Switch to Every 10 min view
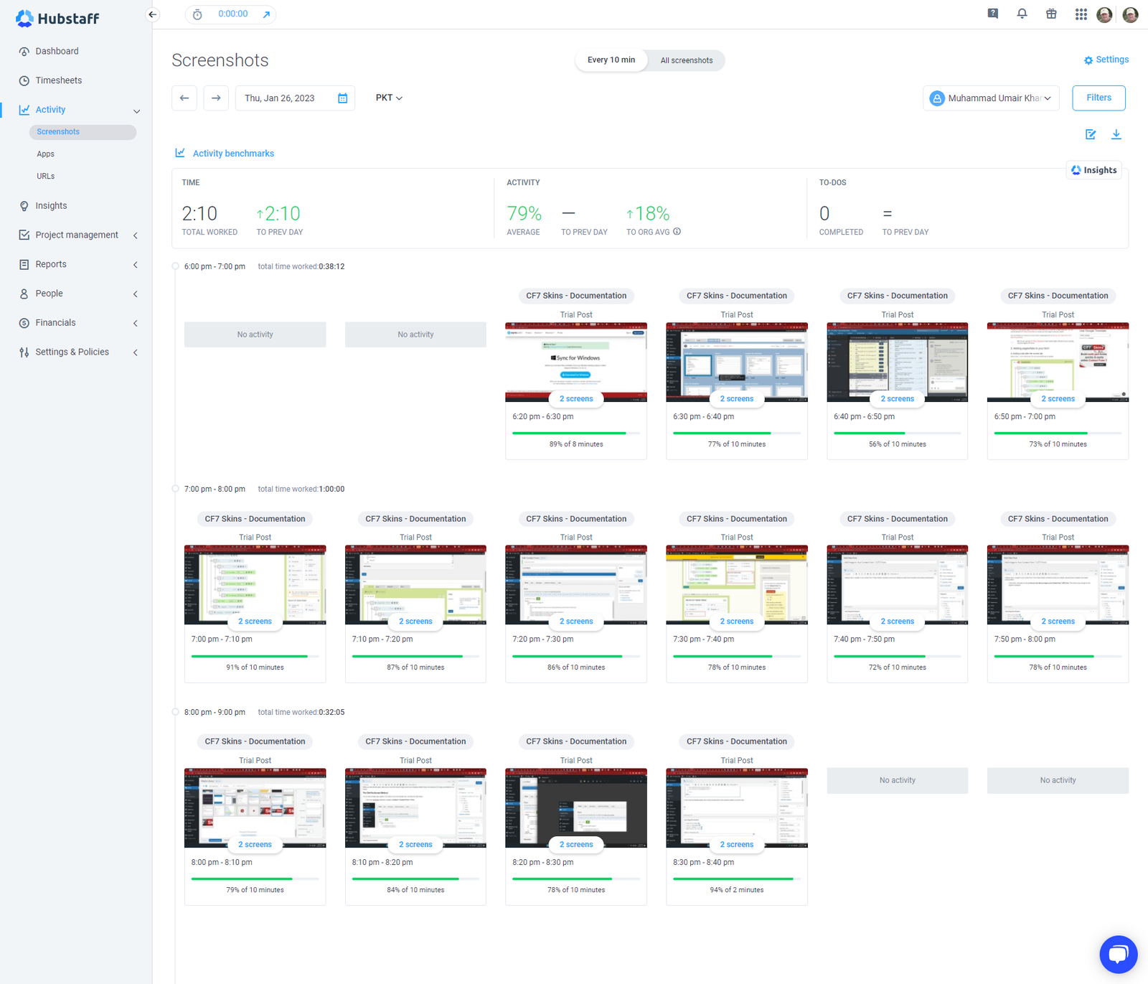Screen dimensions: 1148x984 [x=611, y=60]
